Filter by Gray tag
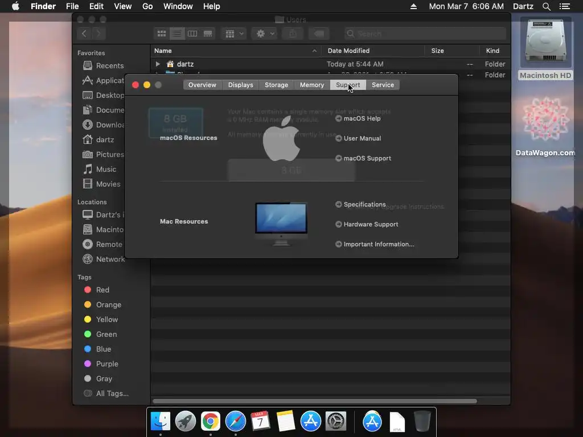Screen dimensions: 583x437 98,379
